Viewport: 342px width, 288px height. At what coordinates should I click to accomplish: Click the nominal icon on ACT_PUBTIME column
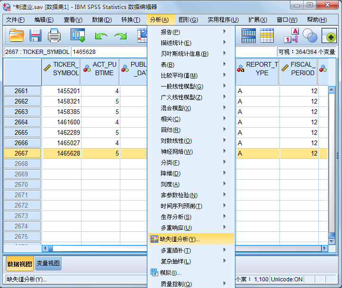(87, 69)
